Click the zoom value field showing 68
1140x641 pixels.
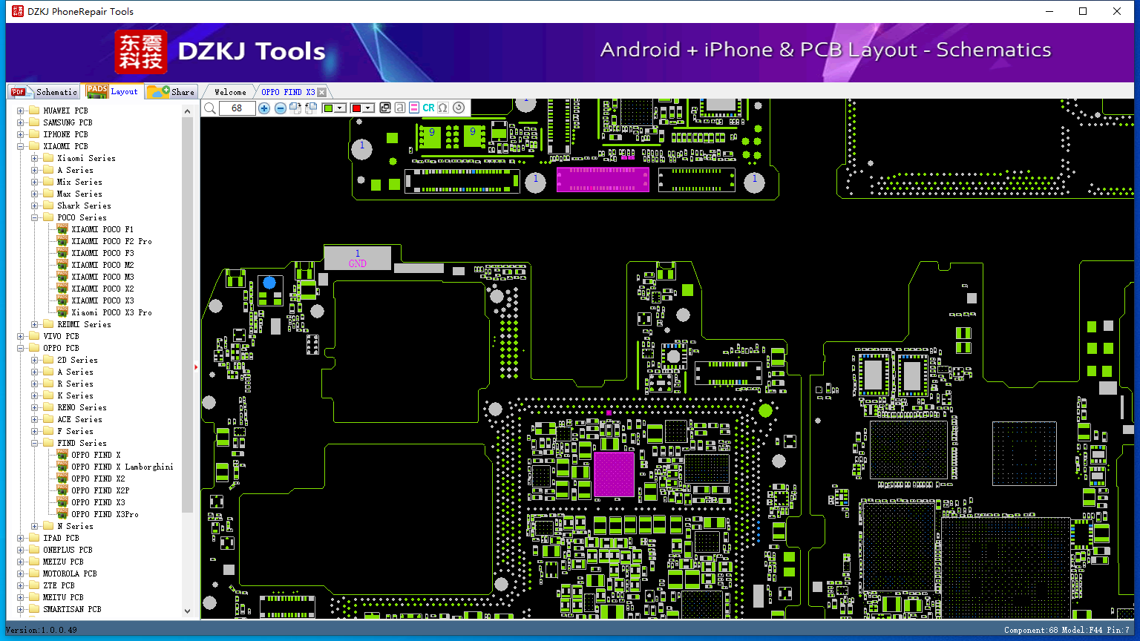click(237, 108)
